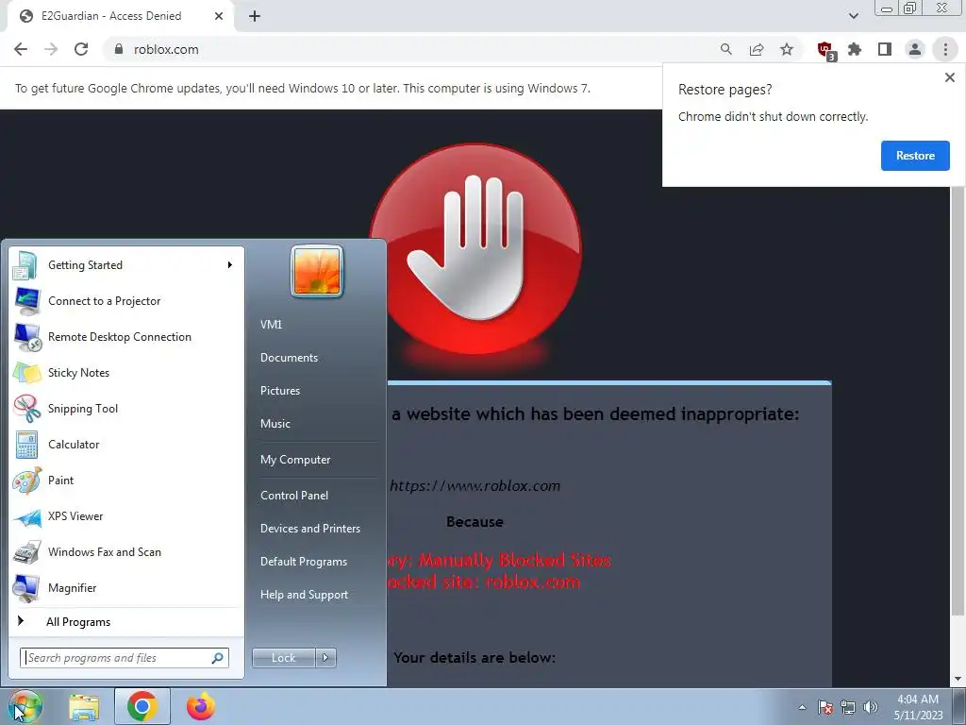The height and width of the screenshot is (725, 966).
Task: Click the scrollbar down arrow
Action: pos(958,679)
